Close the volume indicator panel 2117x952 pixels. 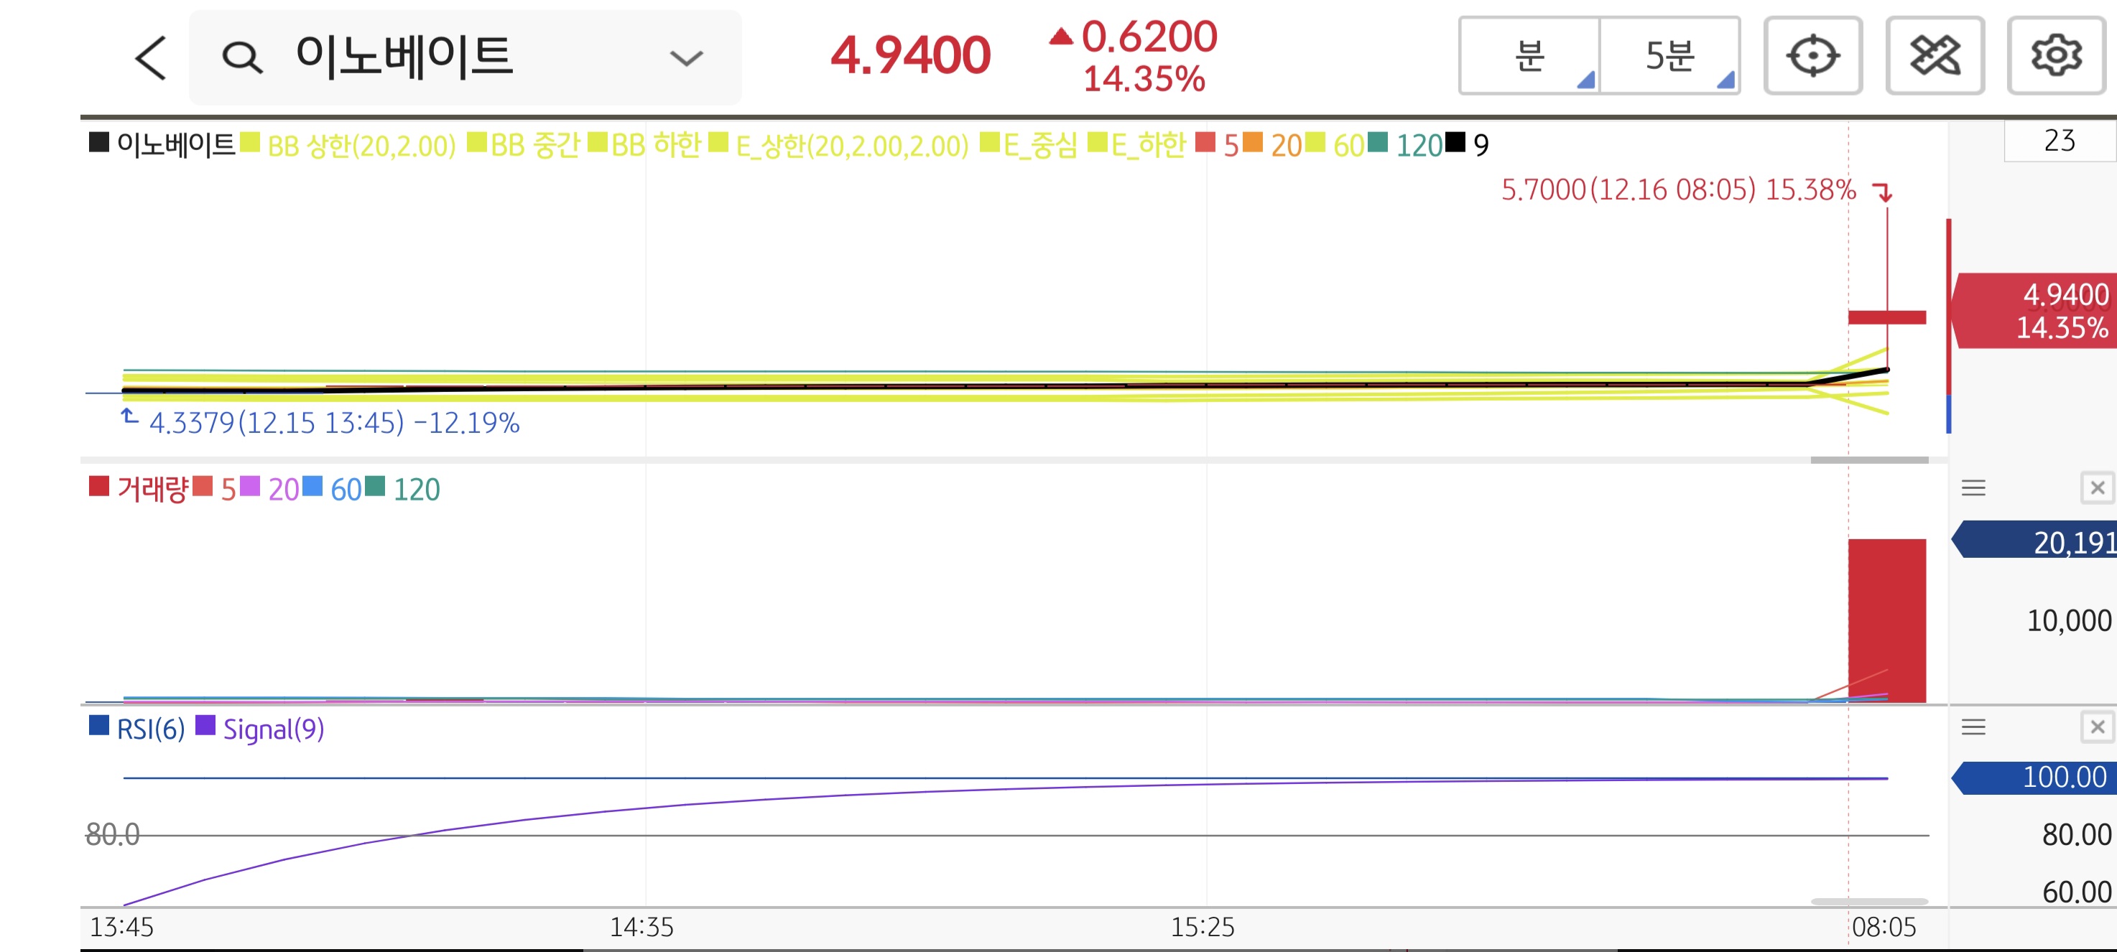tap(2096, 488)
